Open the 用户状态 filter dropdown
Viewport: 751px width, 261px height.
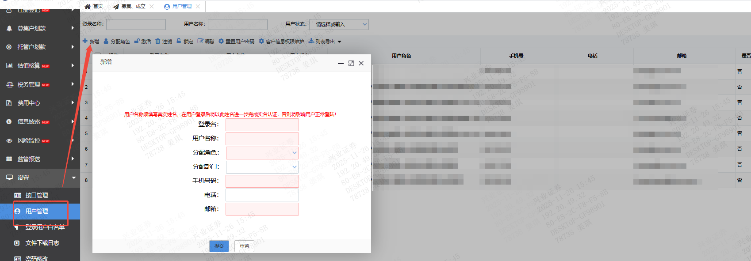[x=339, y=24]
